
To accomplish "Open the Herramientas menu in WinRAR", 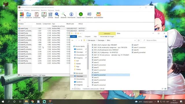I will 35,10.
